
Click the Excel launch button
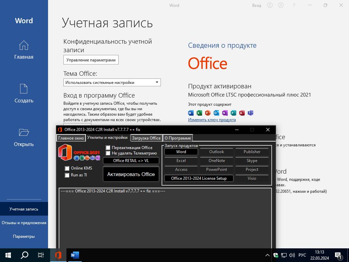181,161
